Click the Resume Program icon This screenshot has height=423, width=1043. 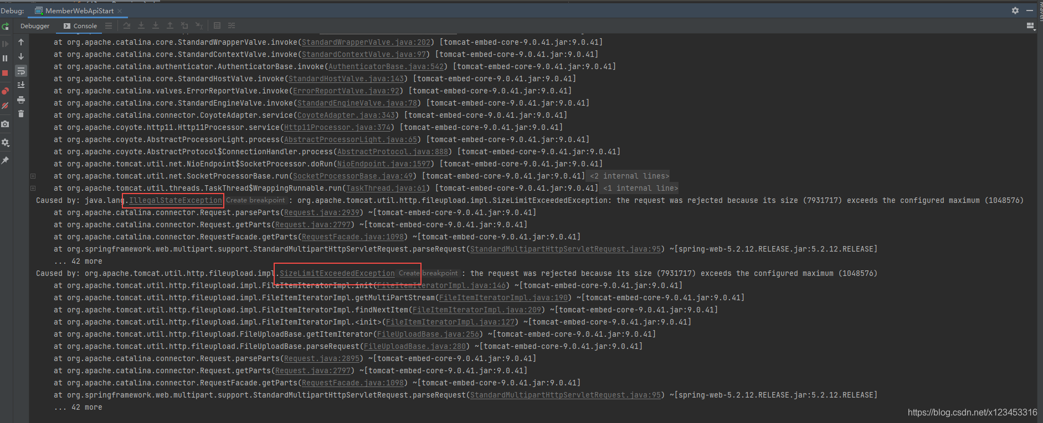click(5, 44)
